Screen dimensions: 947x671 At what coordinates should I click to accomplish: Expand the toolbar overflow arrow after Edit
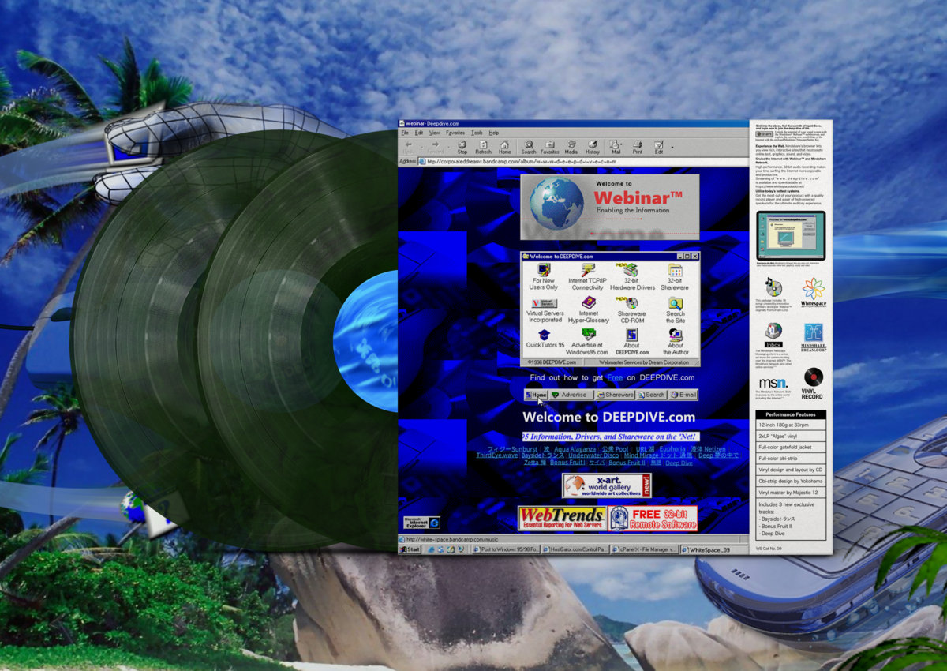point(672,147)
